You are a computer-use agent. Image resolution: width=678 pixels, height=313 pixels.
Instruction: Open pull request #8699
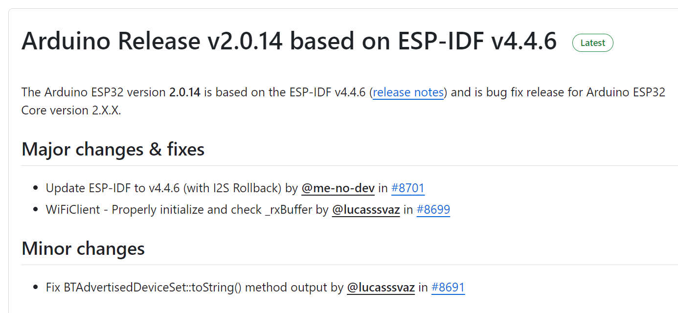pos(433,210)
